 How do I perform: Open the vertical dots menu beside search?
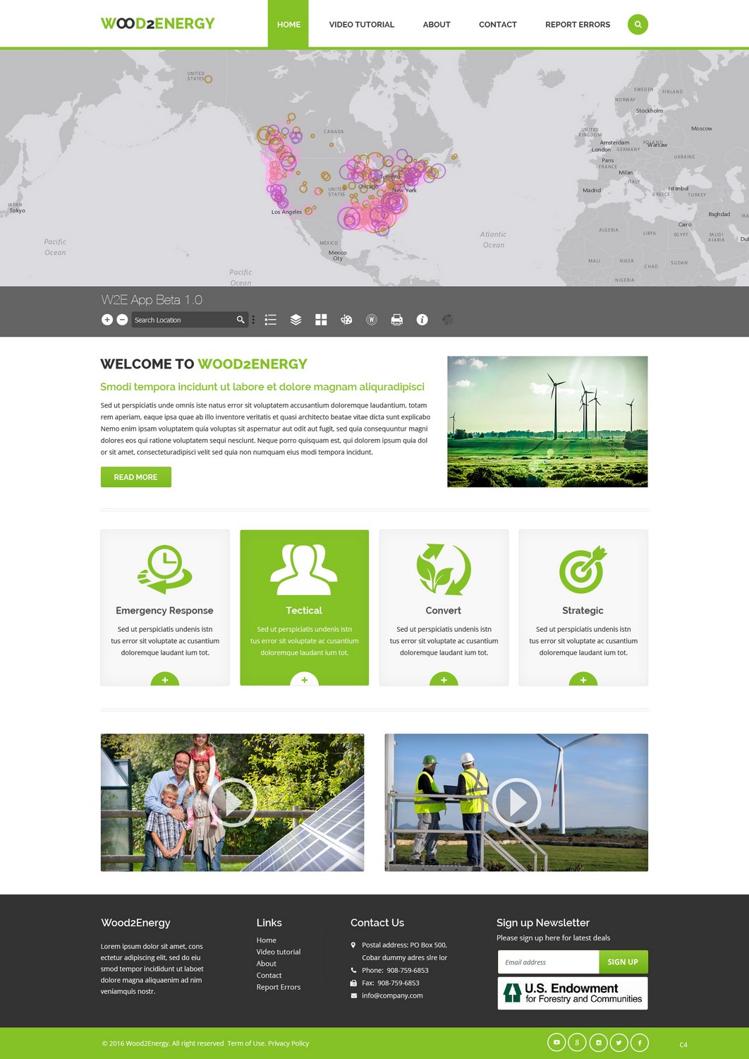tap(253, 320)
